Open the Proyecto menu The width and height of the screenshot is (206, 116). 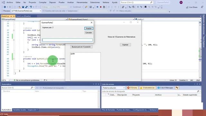(x=32, y=2)
